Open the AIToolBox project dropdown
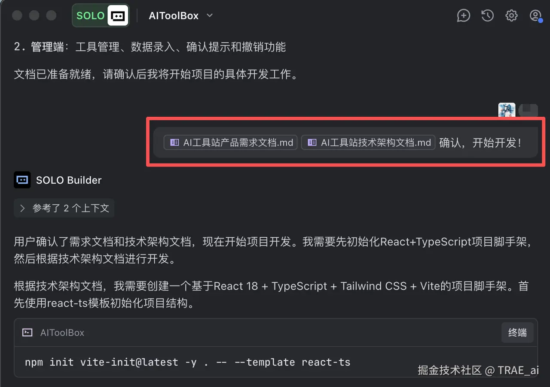Screen dimensions: 550x387 [x=181, y=16]
